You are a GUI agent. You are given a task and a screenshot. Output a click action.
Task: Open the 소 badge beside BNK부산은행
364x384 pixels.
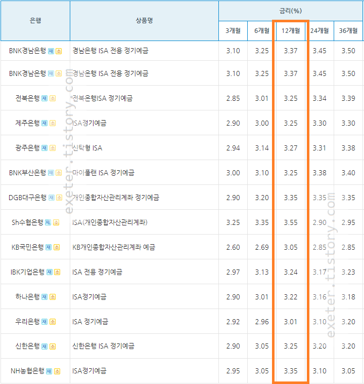click(59, 173)
